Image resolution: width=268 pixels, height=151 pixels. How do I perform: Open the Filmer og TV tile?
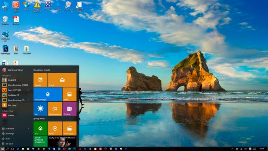pos(69,128)
